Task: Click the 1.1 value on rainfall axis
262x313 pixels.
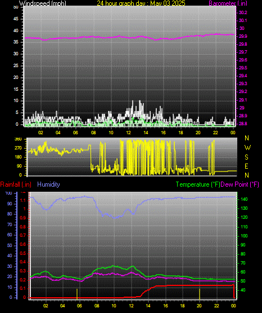Action: [23, 200]
